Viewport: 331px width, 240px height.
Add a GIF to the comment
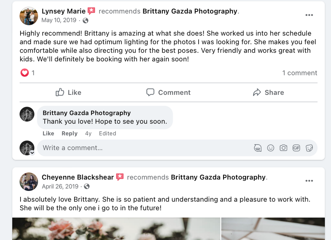tap(296, 148)
